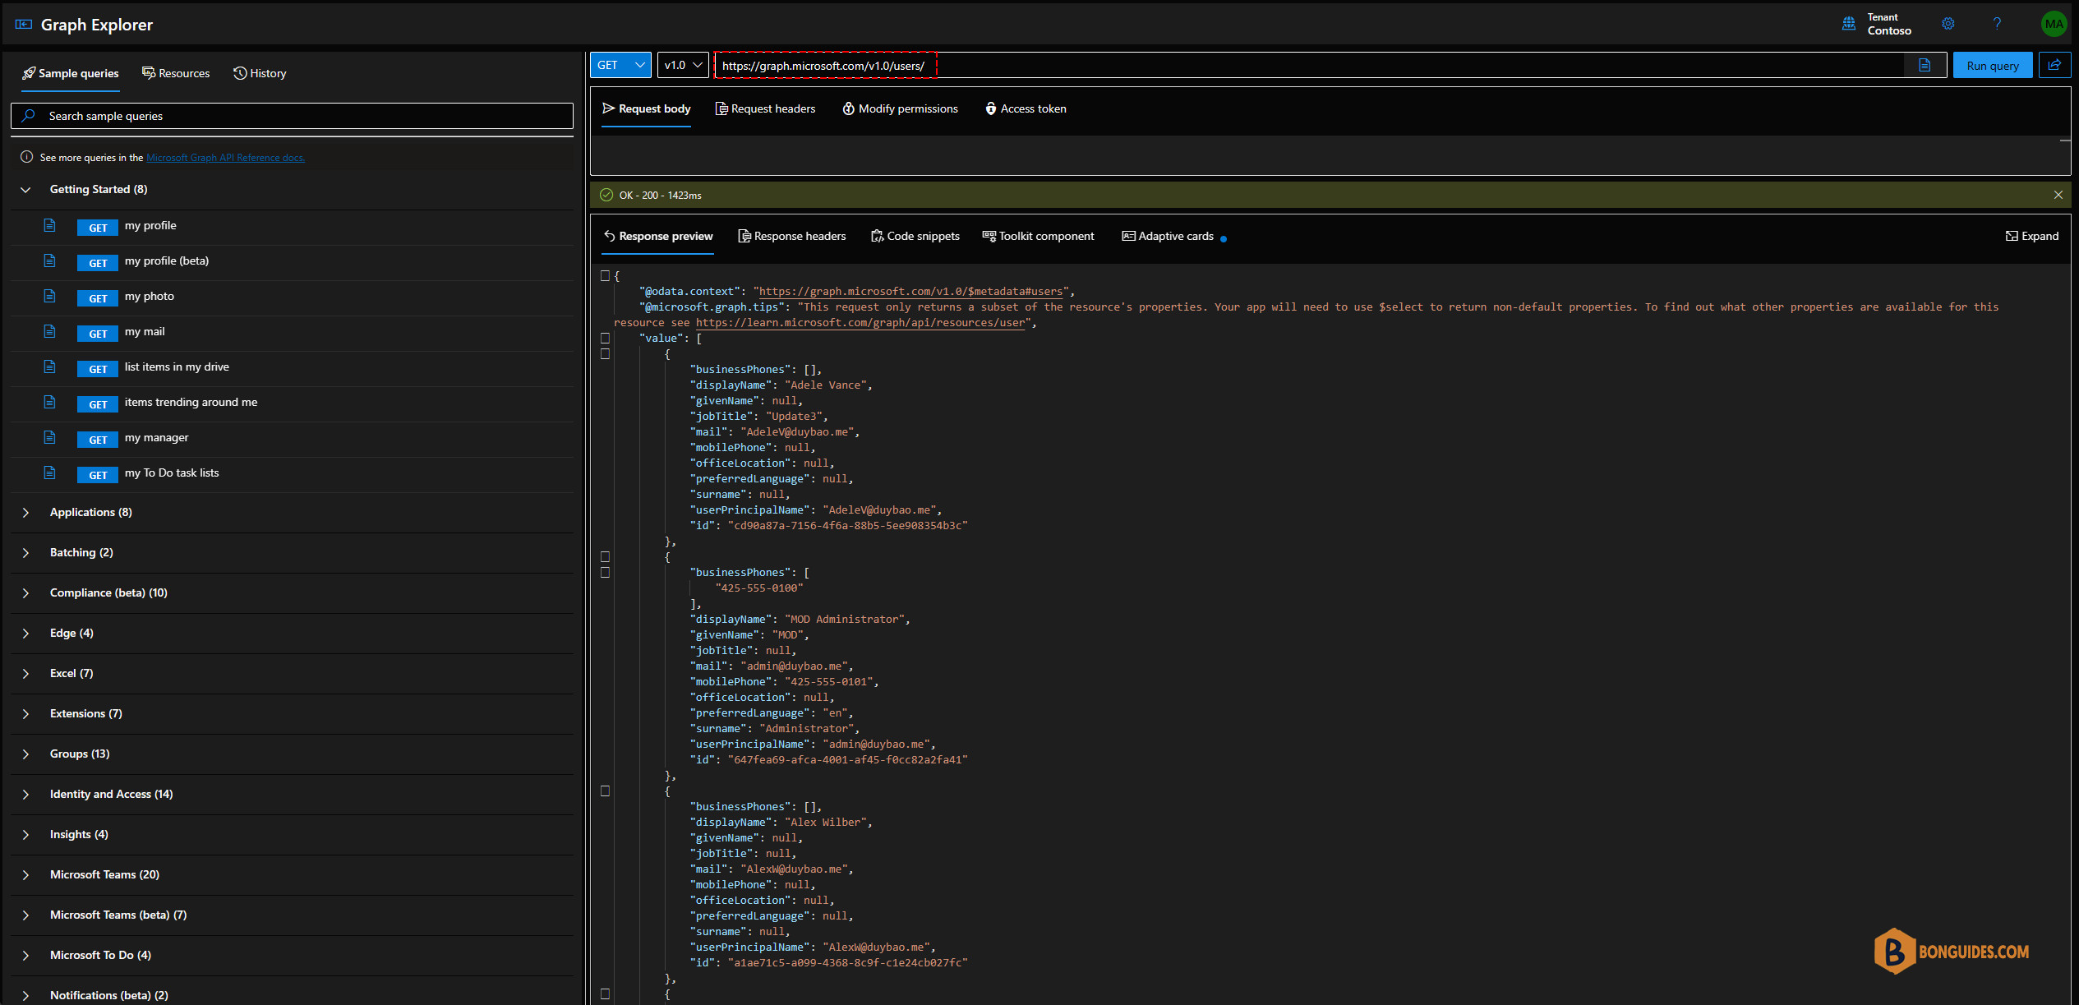
Task: Open the document icon in the URL bar
Action: pos(1925,65)
